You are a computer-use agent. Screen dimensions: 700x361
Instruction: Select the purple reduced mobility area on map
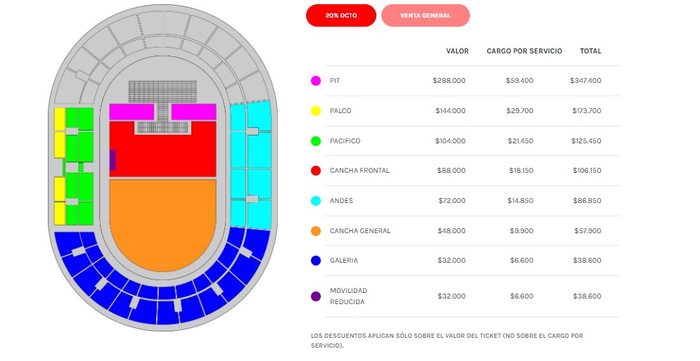[113, 160]
